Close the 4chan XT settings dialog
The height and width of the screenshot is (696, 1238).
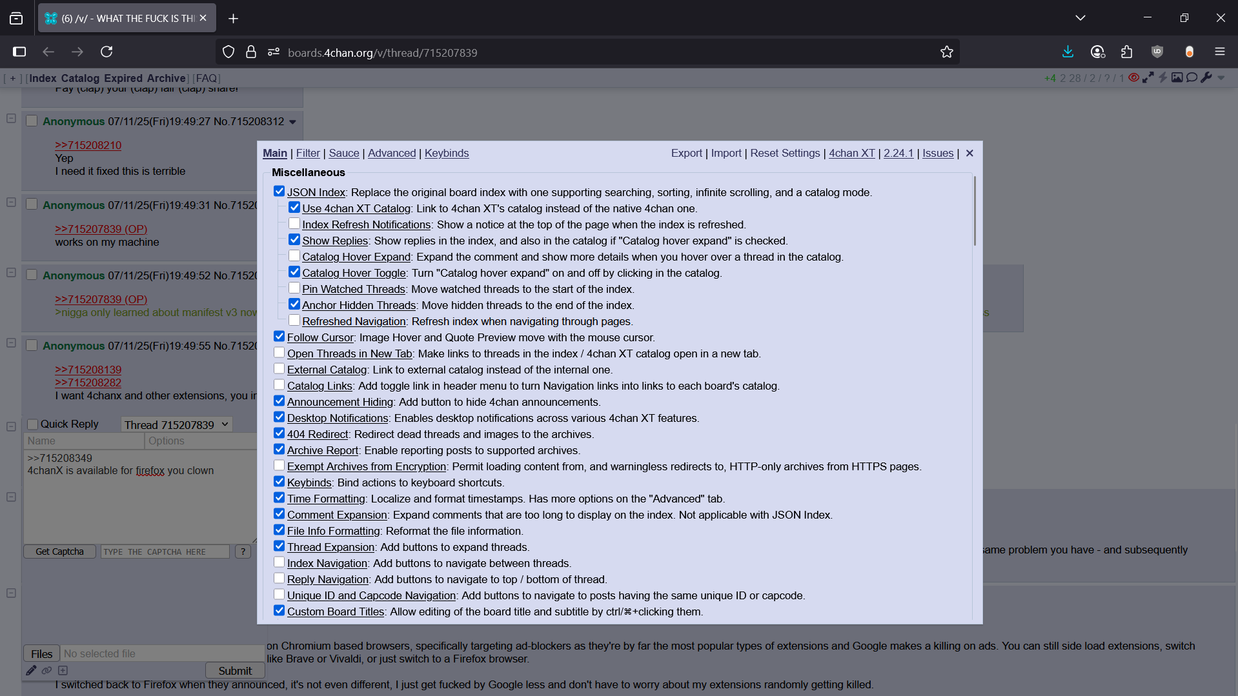click(969, 153)
